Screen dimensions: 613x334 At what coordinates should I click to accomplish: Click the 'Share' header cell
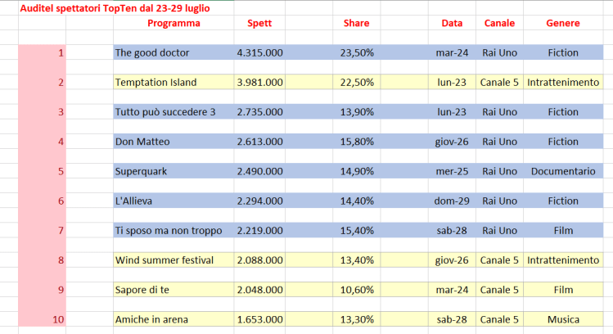coord(356,23)
